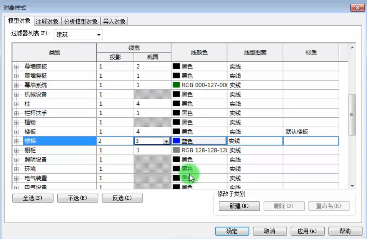Expand the 橱柜 category tree node

pyautogui.click(x=16, y=151)
